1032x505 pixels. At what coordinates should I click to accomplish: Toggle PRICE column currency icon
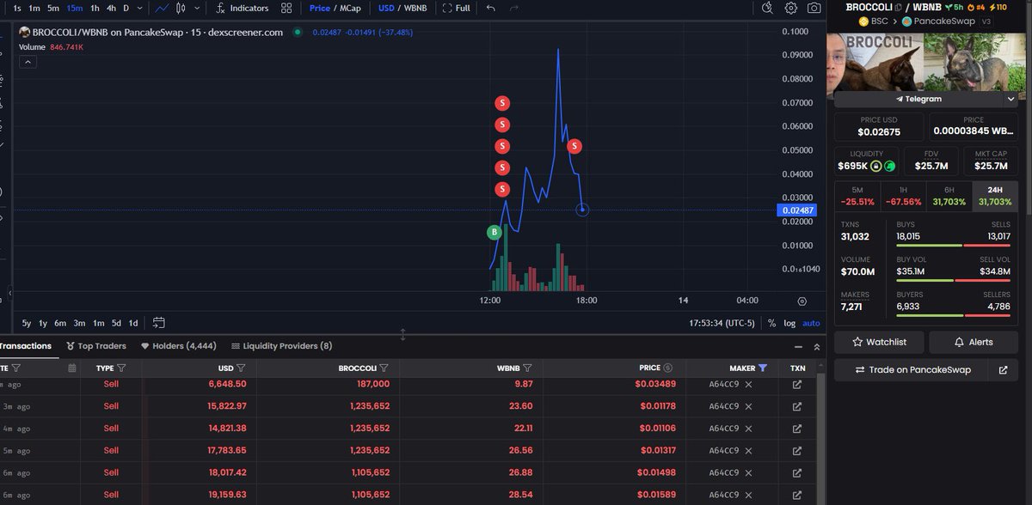click(x=668, y=368)
